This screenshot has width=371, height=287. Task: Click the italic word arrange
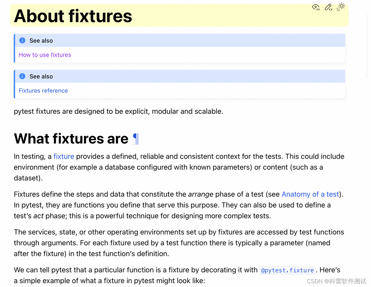point(201,194)
